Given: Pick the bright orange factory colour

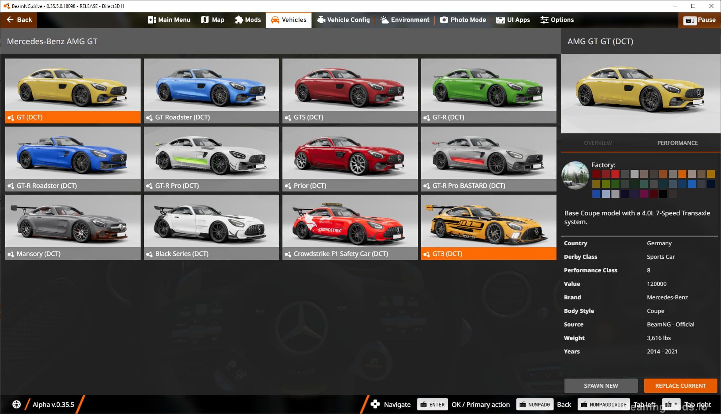Looking at the screenshot, I should click(682, 174).
